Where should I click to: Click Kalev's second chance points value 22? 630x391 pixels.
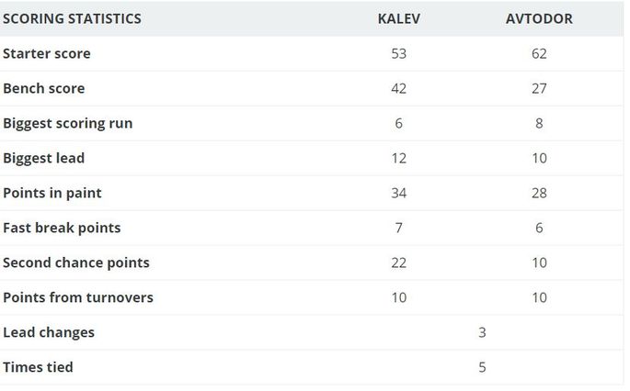tap(399, 263)
